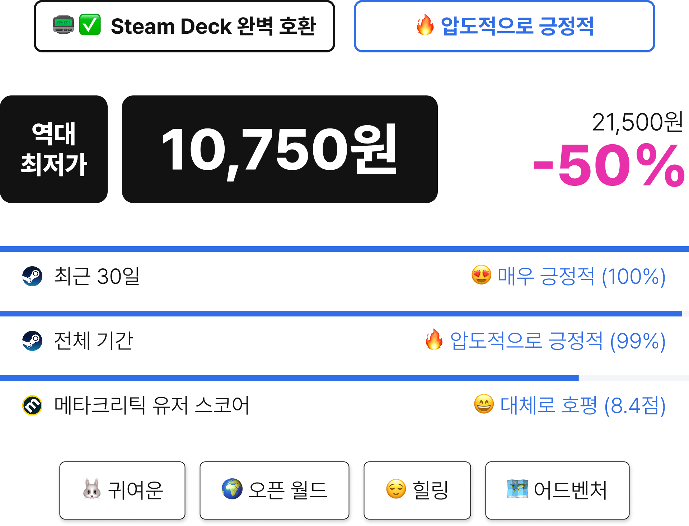This screenshot has width=689, height=526.
Task: Select the 힐링 tag
Action: (417, 490)
